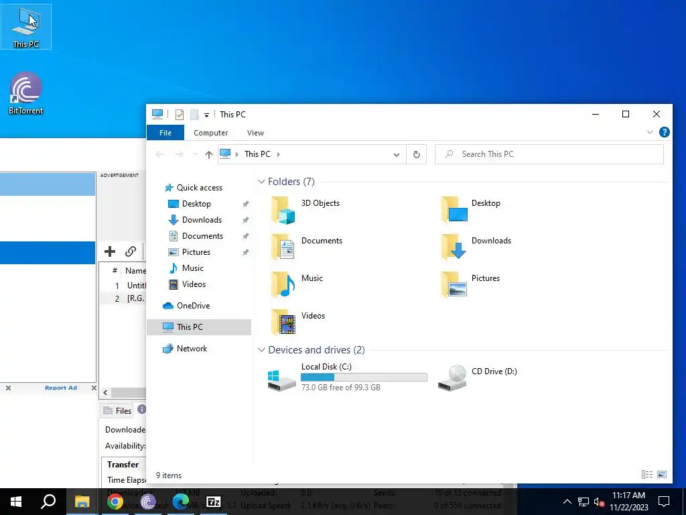
Task: Open address bar history dropdown
Action: click(397, 155)
